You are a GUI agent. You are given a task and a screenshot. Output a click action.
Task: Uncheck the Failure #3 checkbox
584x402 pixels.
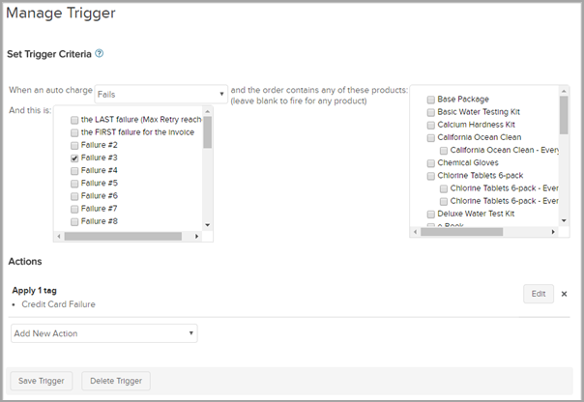click(74, 158)
